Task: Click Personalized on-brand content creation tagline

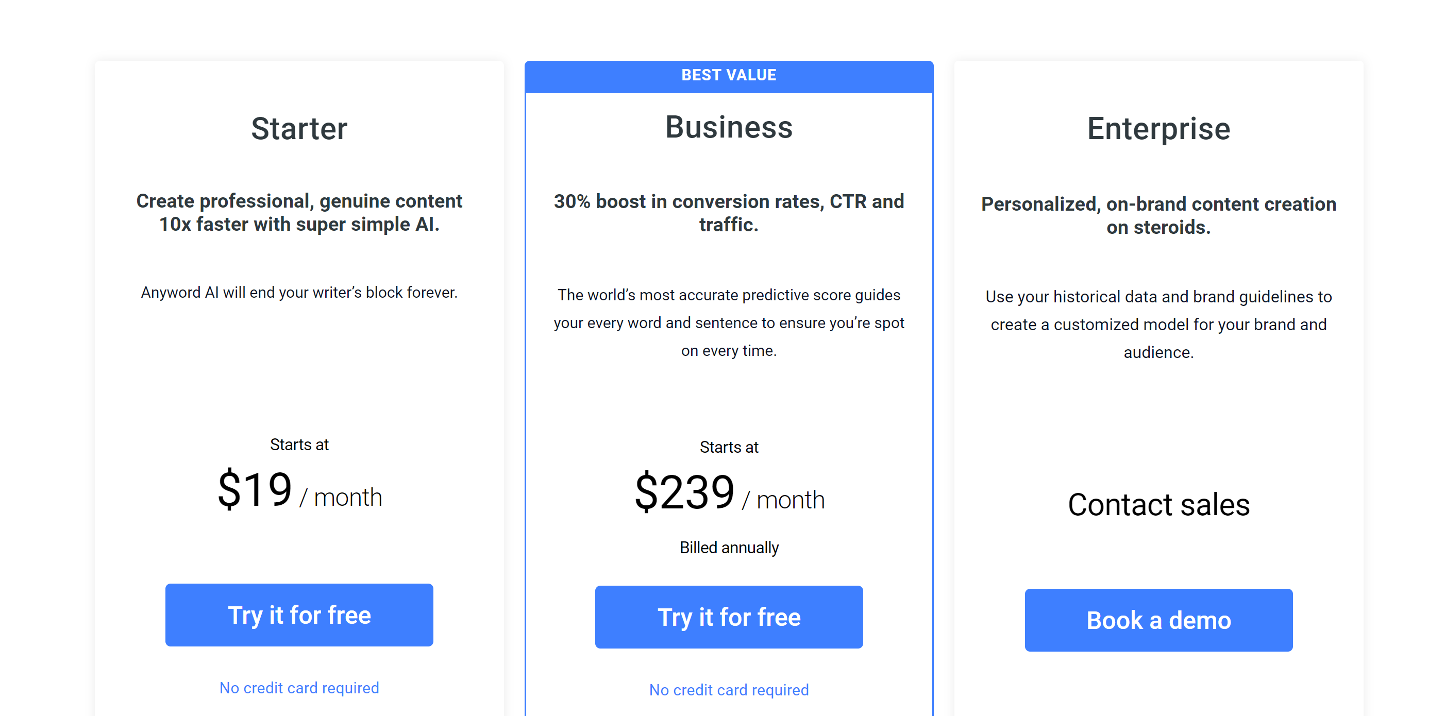Action: (x=1158, y=215)
